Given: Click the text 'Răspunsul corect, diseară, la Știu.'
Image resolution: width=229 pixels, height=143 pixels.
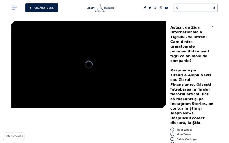Looking at the screenshot, I should point(188,120).
